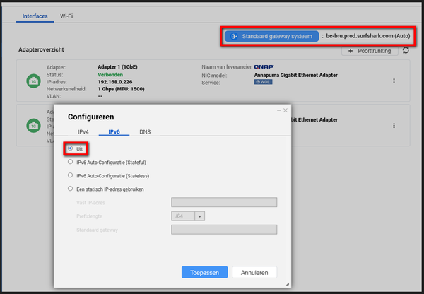Switch to the IPv4 tab
Screen dimensions: 424x294
(x=83, y=131)
